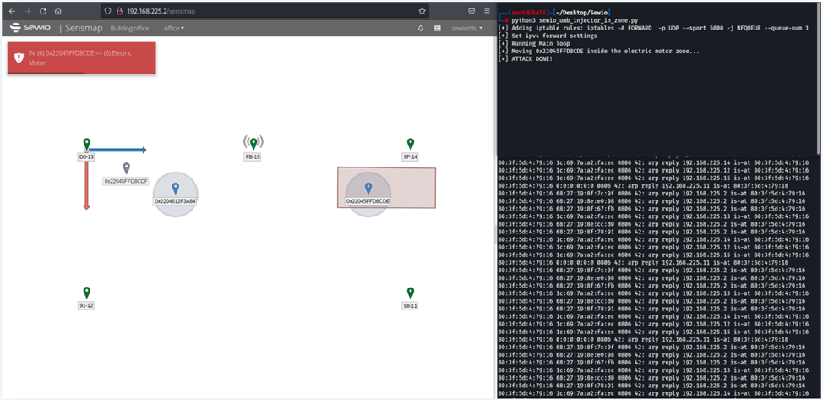Screen dimensions: 823x400
Task: Click the Set ipv4 forward settings line
Action: click(x=548, y=36)
